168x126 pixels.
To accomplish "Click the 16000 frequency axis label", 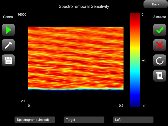I will click(x=22, y=15).
